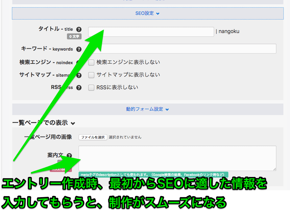This screenshot has height=212, width=290.
Task: Open the キーワード - keywords help icon
Action: click(x=79, y=49)
